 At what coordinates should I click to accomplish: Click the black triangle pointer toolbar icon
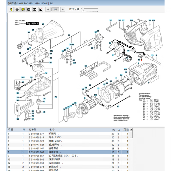pos(40,10)
